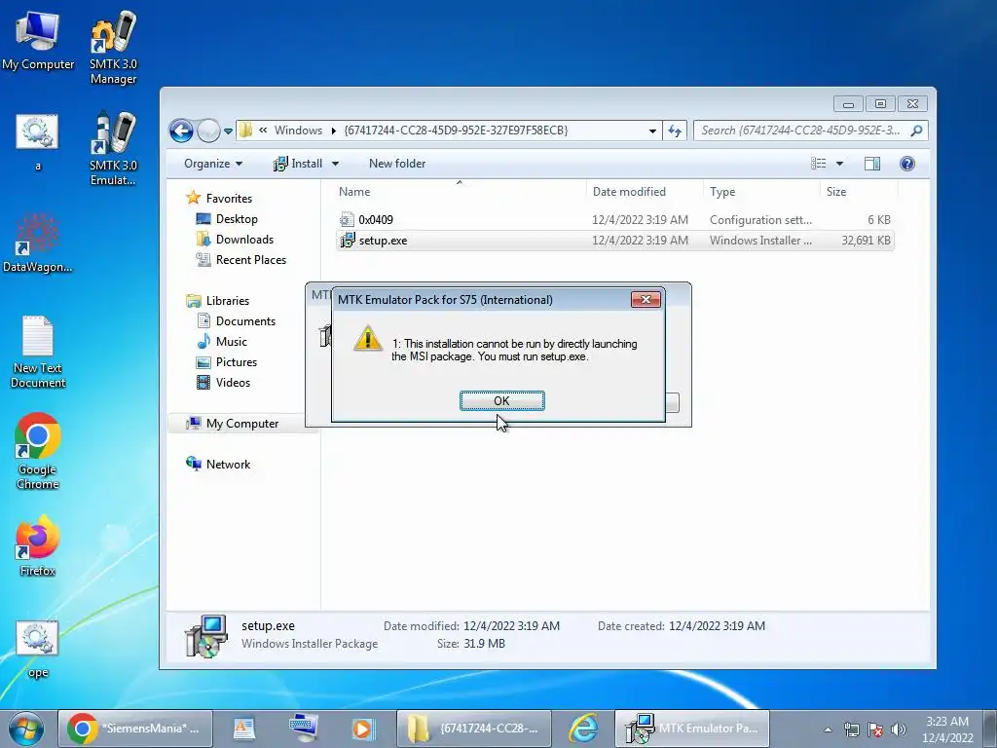The image size is (997, 748).
Task: Open the volume tray icon
Action: click(x=898, y=729)
